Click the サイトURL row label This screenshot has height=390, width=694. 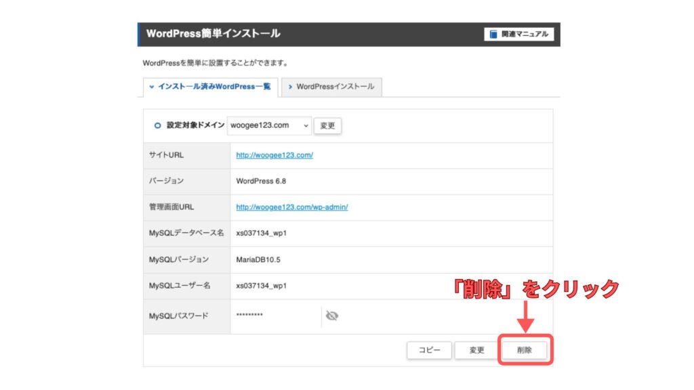[x=166, y=155]
